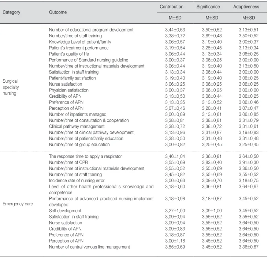The width and height of the screenshot is (268, 258).
Task: Select Patient's treatment performance outcome
Action: tap(79, 48)
